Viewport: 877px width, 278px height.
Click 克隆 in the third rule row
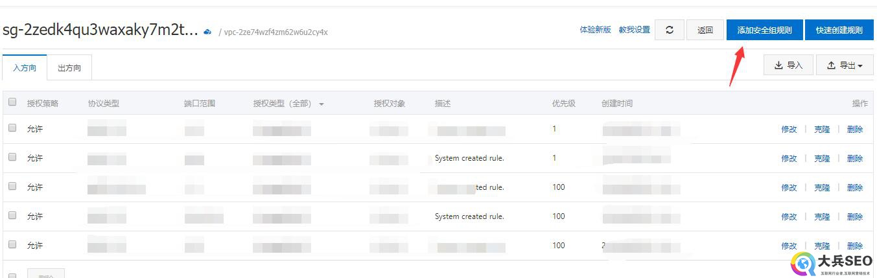(822, 187)
